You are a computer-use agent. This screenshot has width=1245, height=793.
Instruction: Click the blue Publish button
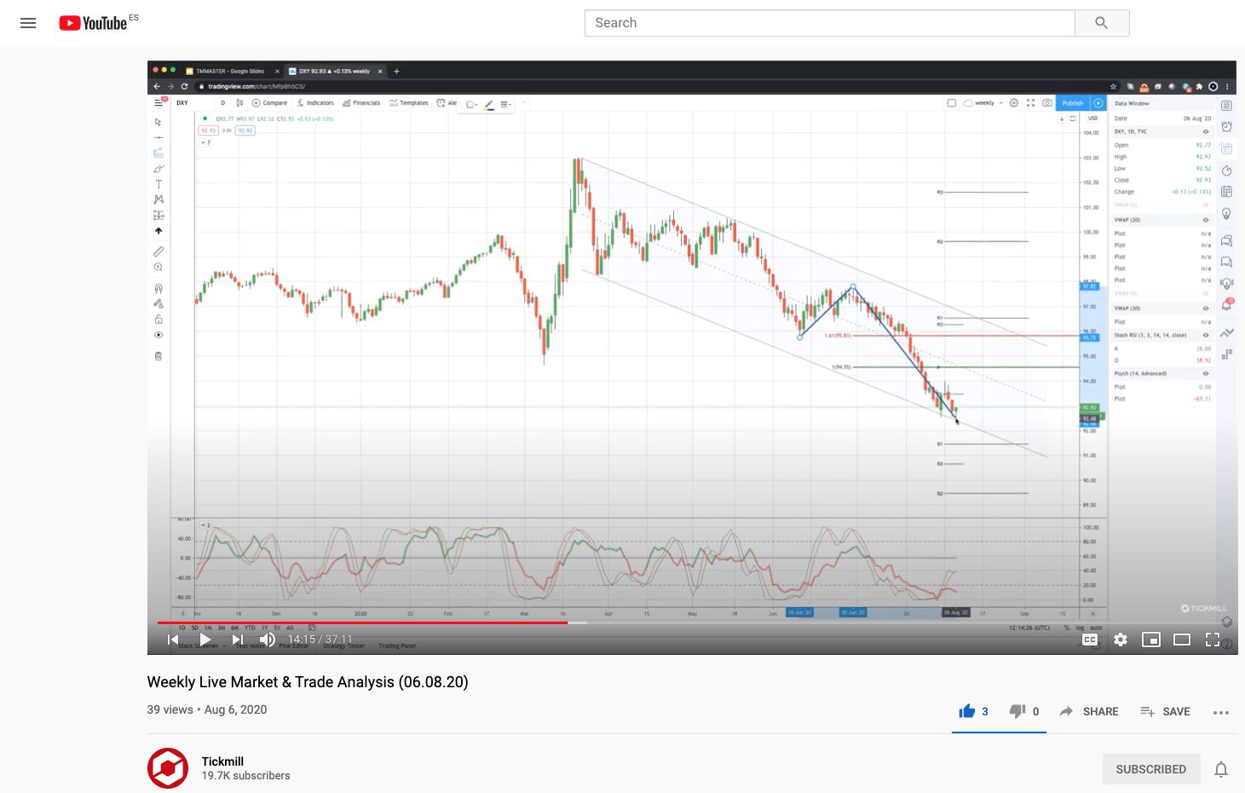point(1072,102)
